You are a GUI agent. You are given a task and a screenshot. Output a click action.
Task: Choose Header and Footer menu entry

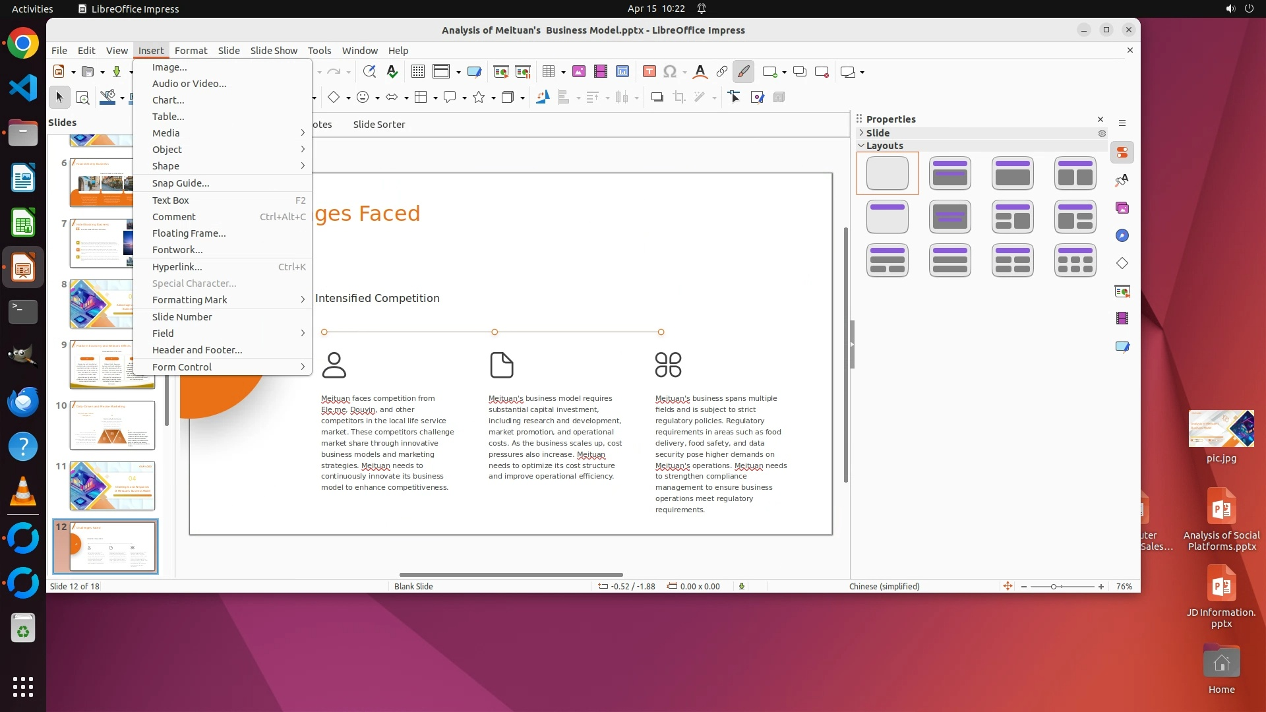(197, 350)
